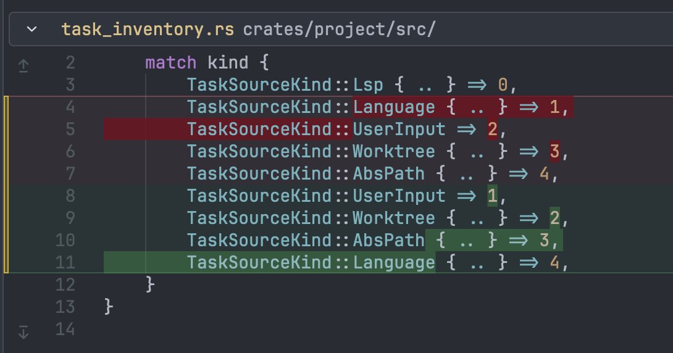
Task: Click value 4 on line 7
Action: (545, 173)
